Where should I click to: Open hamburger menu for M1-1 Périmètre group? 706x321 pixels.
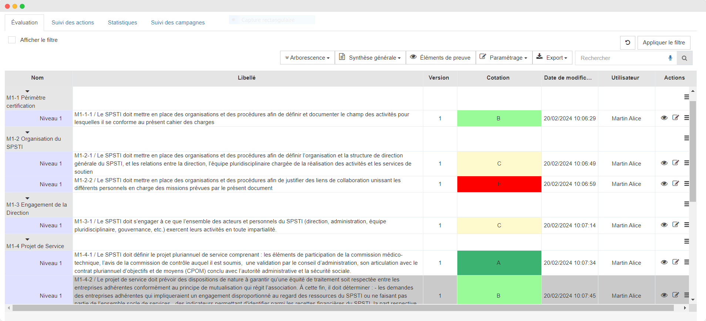click(686, 97)
